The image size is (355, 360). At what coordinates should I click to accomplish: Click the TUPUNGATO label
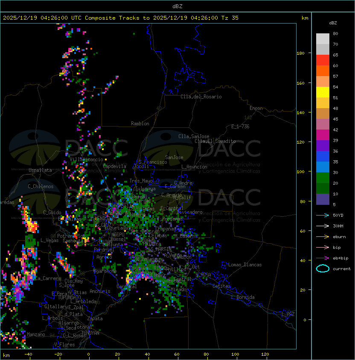70,297
